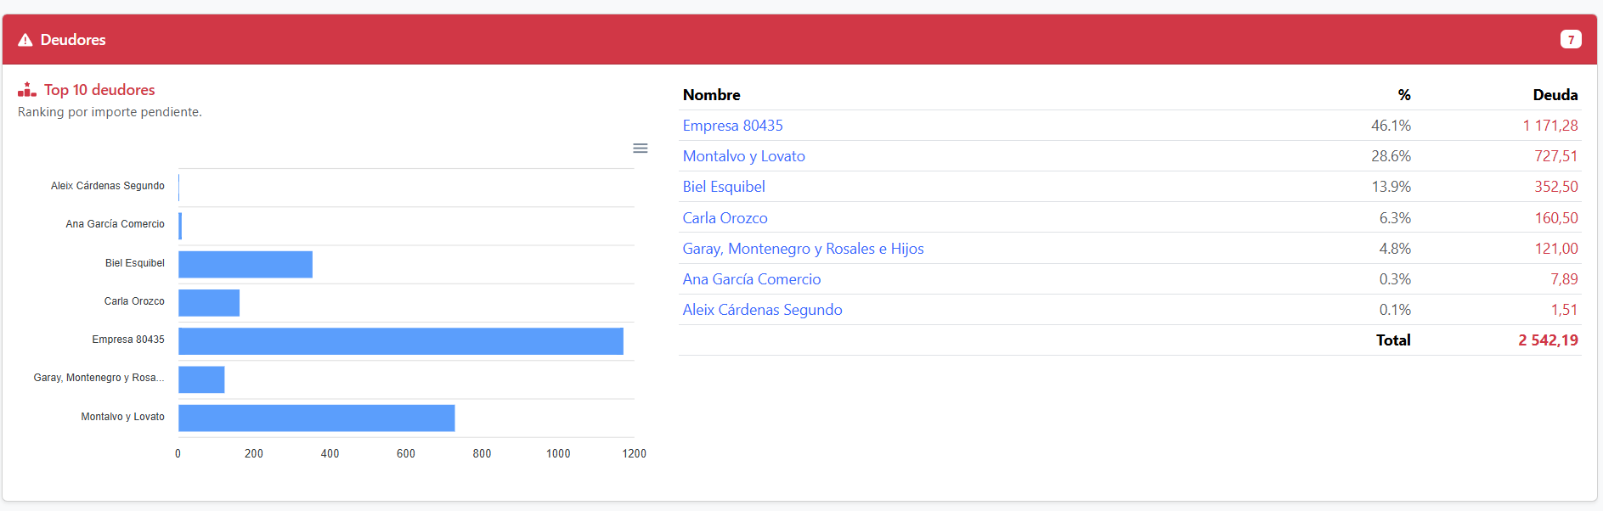The height and width of the screenshot is (511, 1603).
Task: Click the warning triangle icon beside Deudores
Action: [25, 40]
